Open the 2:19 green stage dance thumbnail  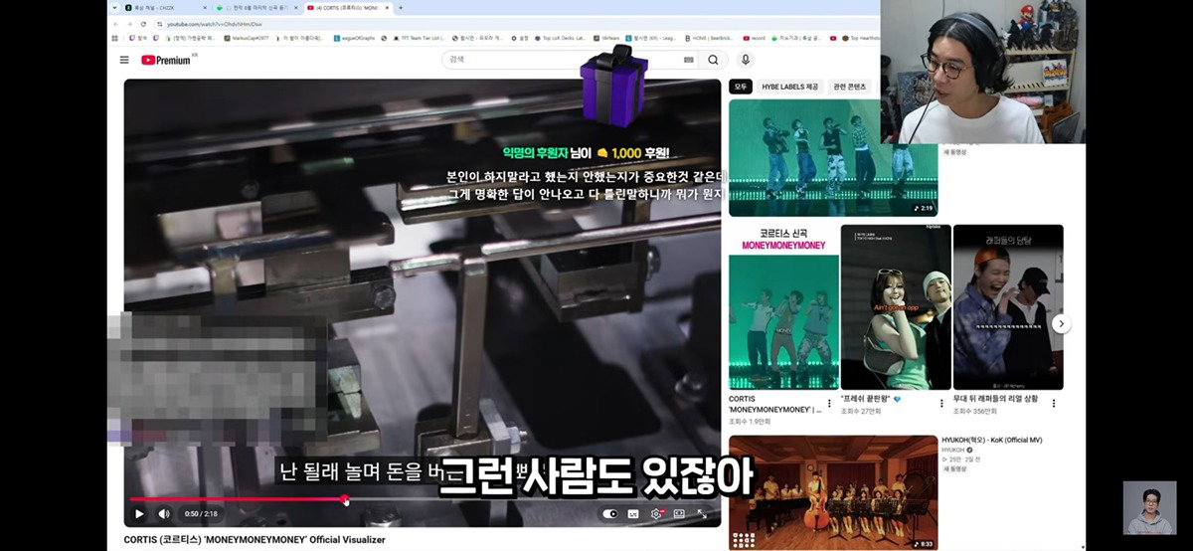click(833, 157)
